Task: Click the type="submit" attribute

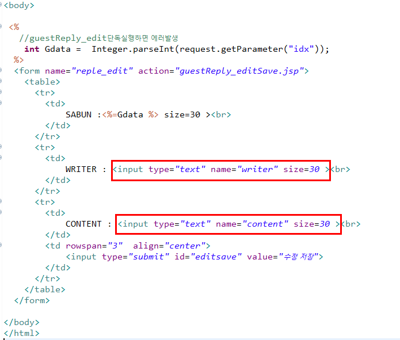Action: 135,257
